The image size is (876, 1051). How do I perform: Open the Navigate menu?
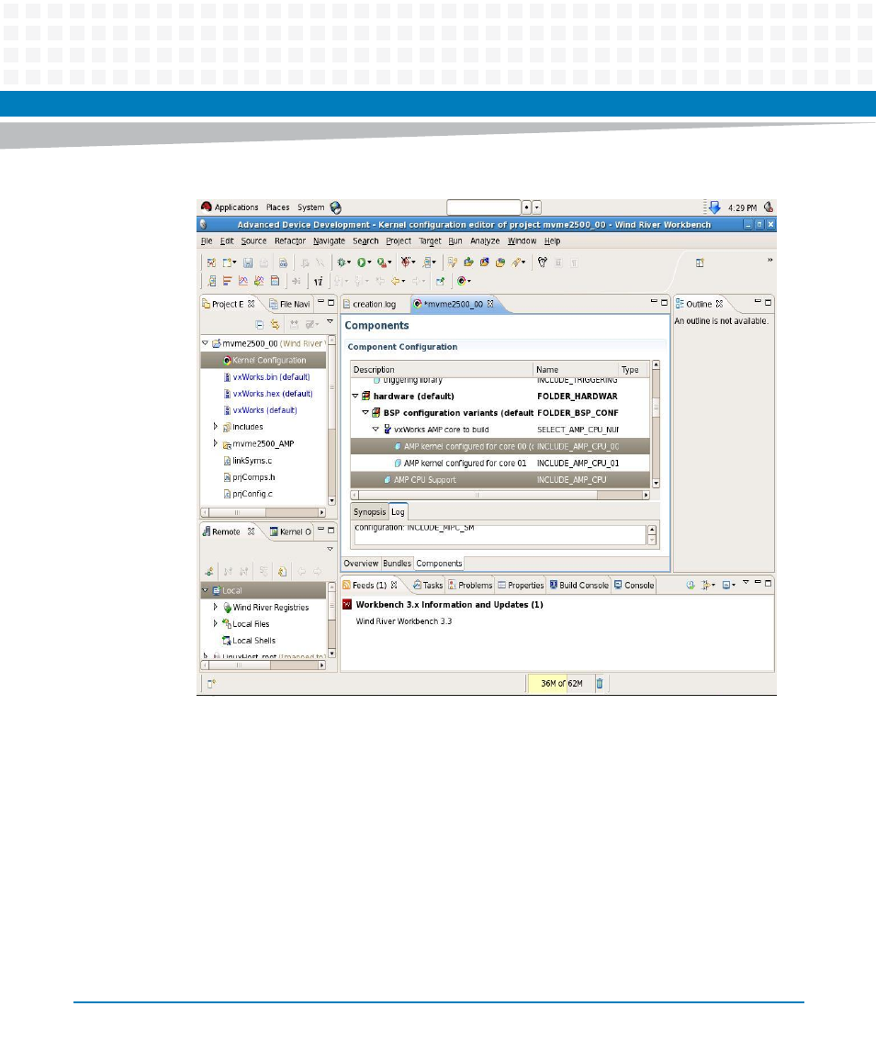click(329, 241)
